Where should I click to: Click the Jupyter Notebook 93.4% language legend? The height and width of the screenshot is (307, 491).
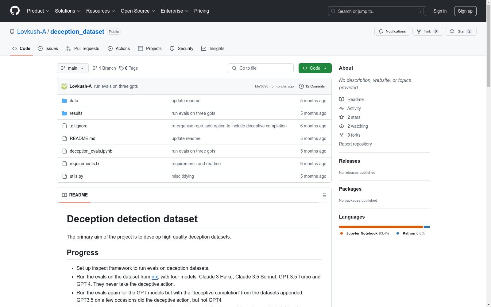(365, 233)
